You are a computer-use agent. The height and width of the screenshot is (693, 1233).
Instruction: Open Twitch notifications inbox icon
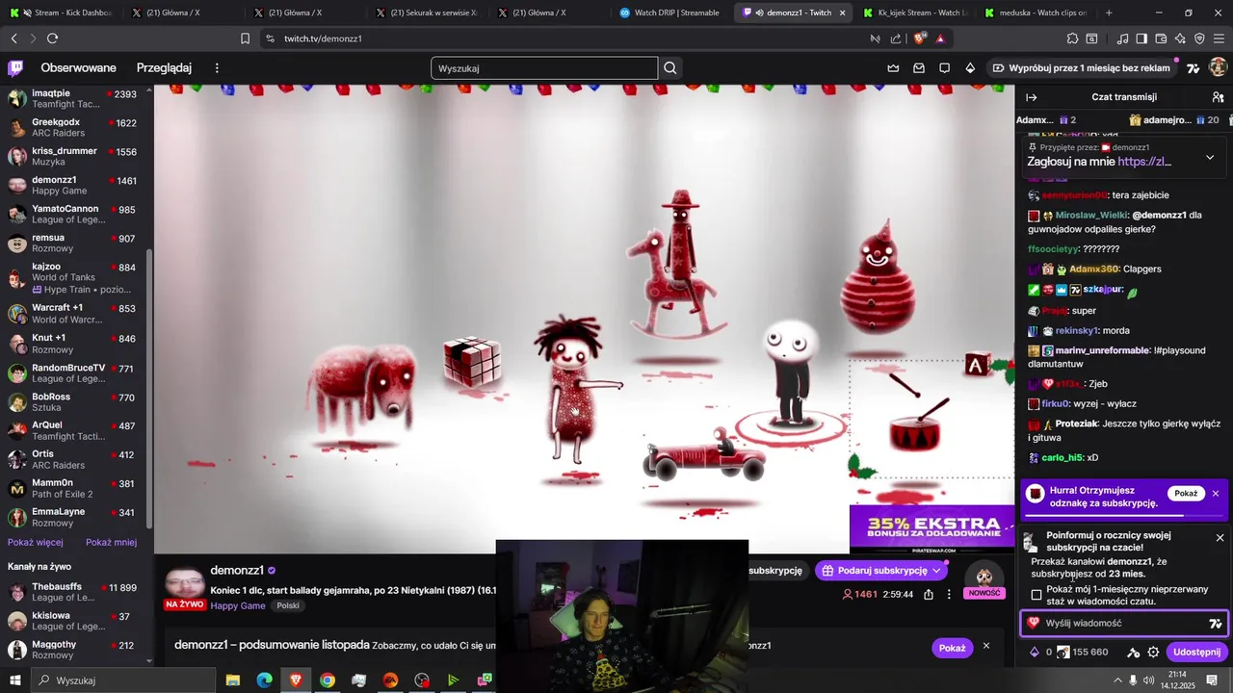919,68
